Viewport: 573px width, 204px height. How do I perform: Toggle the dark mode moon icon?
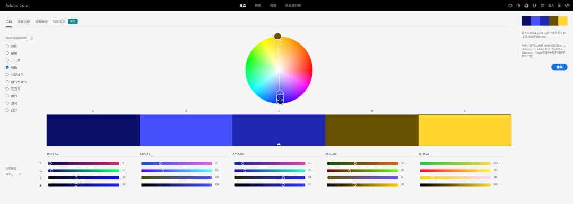point(518,5)
